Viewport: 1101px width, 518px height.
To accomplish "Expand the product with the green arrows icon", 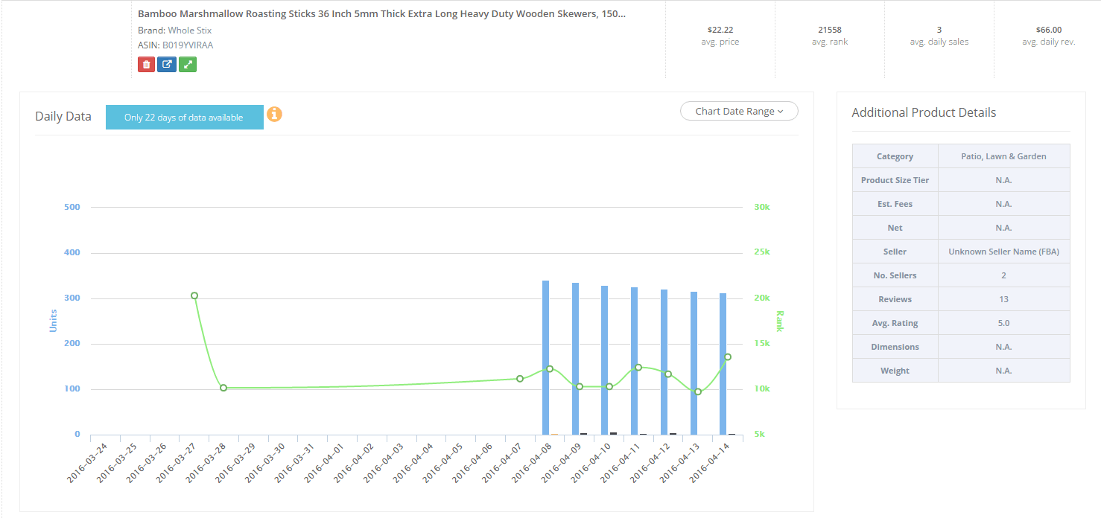I will [x=188, y=65].
